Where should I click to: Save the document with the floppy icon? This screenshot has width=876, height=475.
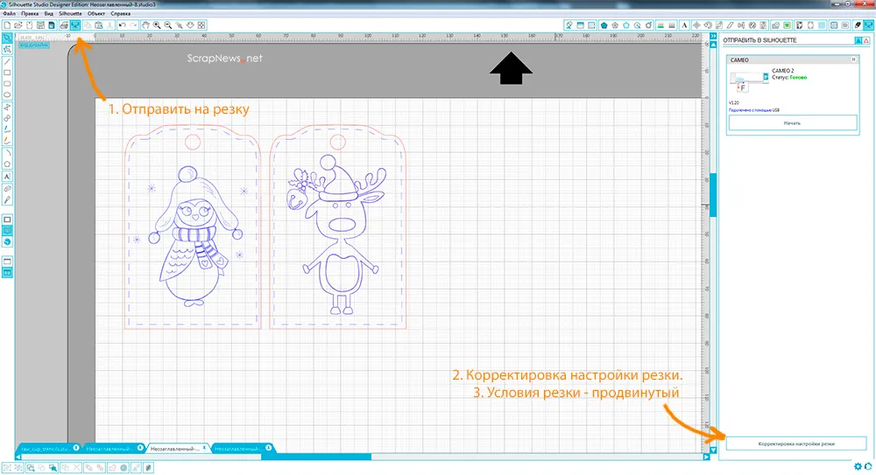(41, 25)
